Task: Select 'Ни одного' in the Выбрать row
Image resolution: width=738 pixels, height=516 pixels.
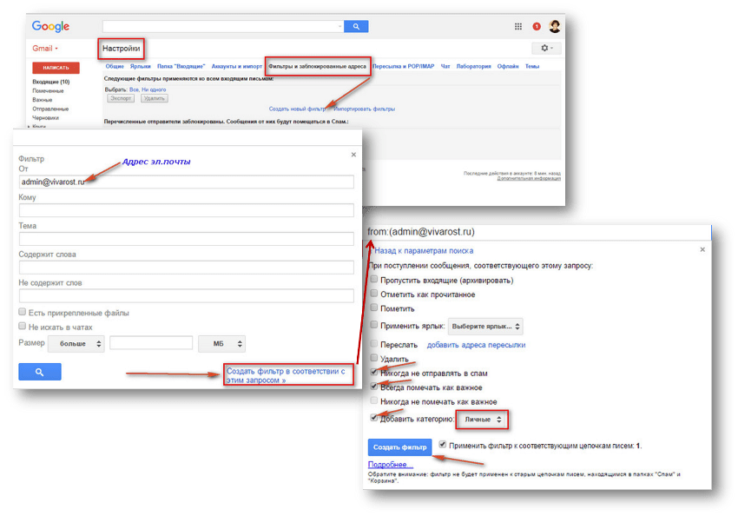Action: coord(154,89)
